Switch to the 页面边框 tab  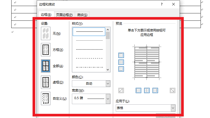[64, 15]
